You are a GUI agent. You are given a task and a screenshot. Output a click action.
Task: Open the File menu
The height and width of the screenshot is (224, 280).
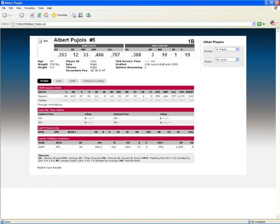coord(4,8)
